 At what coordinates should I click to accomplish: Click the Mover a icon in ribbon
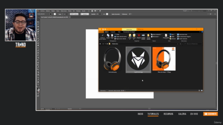[x=130, y=35]
